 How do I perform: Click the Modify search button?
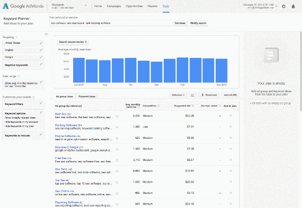point(198,23)
